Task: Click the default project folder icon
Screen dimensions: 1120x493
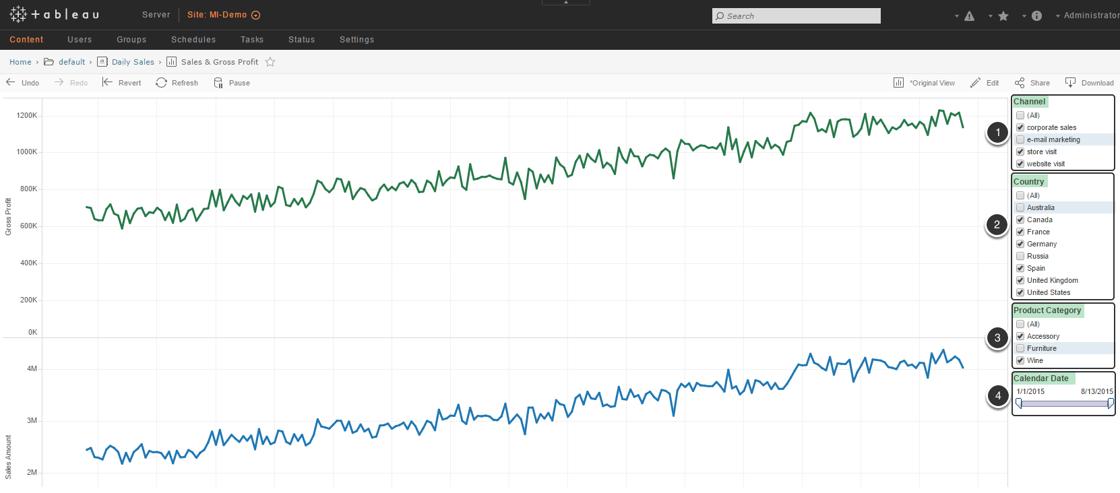Action: 49,62
